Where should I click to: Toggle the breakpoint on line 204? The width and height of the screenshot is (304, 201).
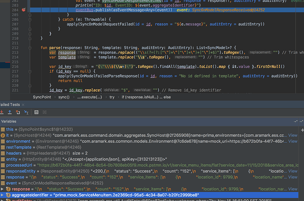click(24, 10)
